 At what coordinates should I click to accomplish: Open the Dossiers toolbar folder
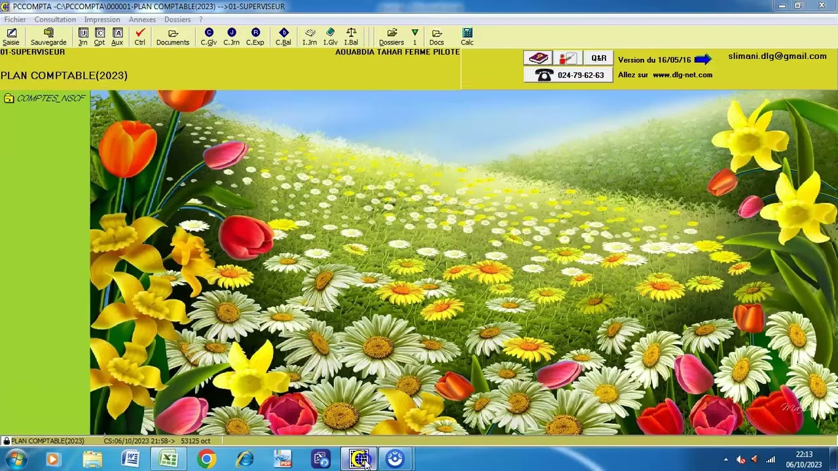[392, 37]
